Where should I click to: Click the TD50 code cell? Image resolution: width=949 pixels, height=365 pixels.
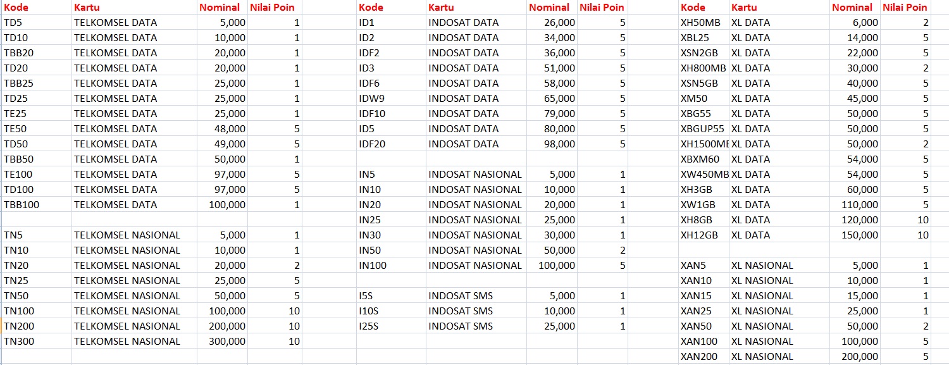pyautogui.click(x=37, y=144)
